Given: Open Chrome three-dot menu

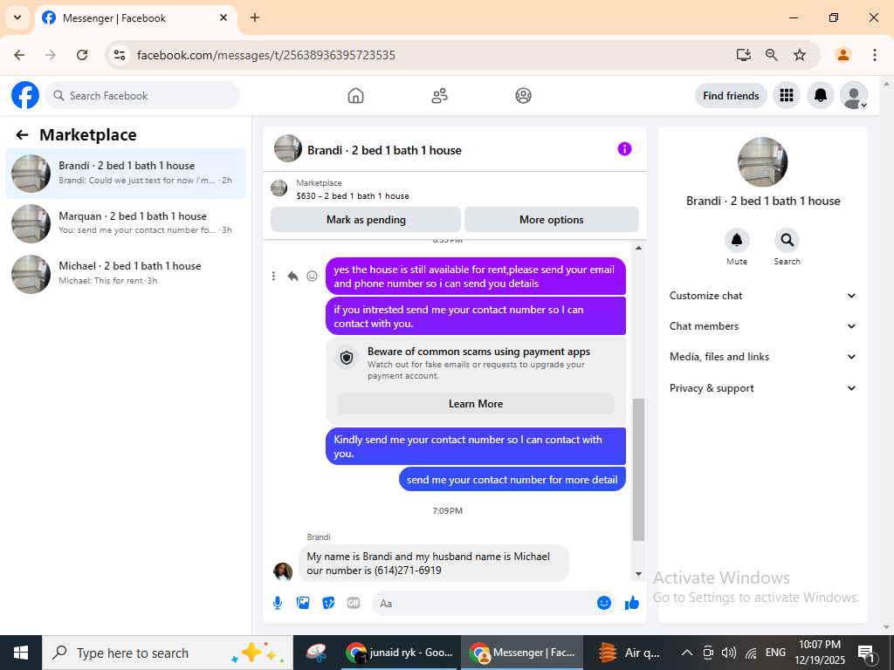Looking at the screenshot, I should (x=874, y=55).
